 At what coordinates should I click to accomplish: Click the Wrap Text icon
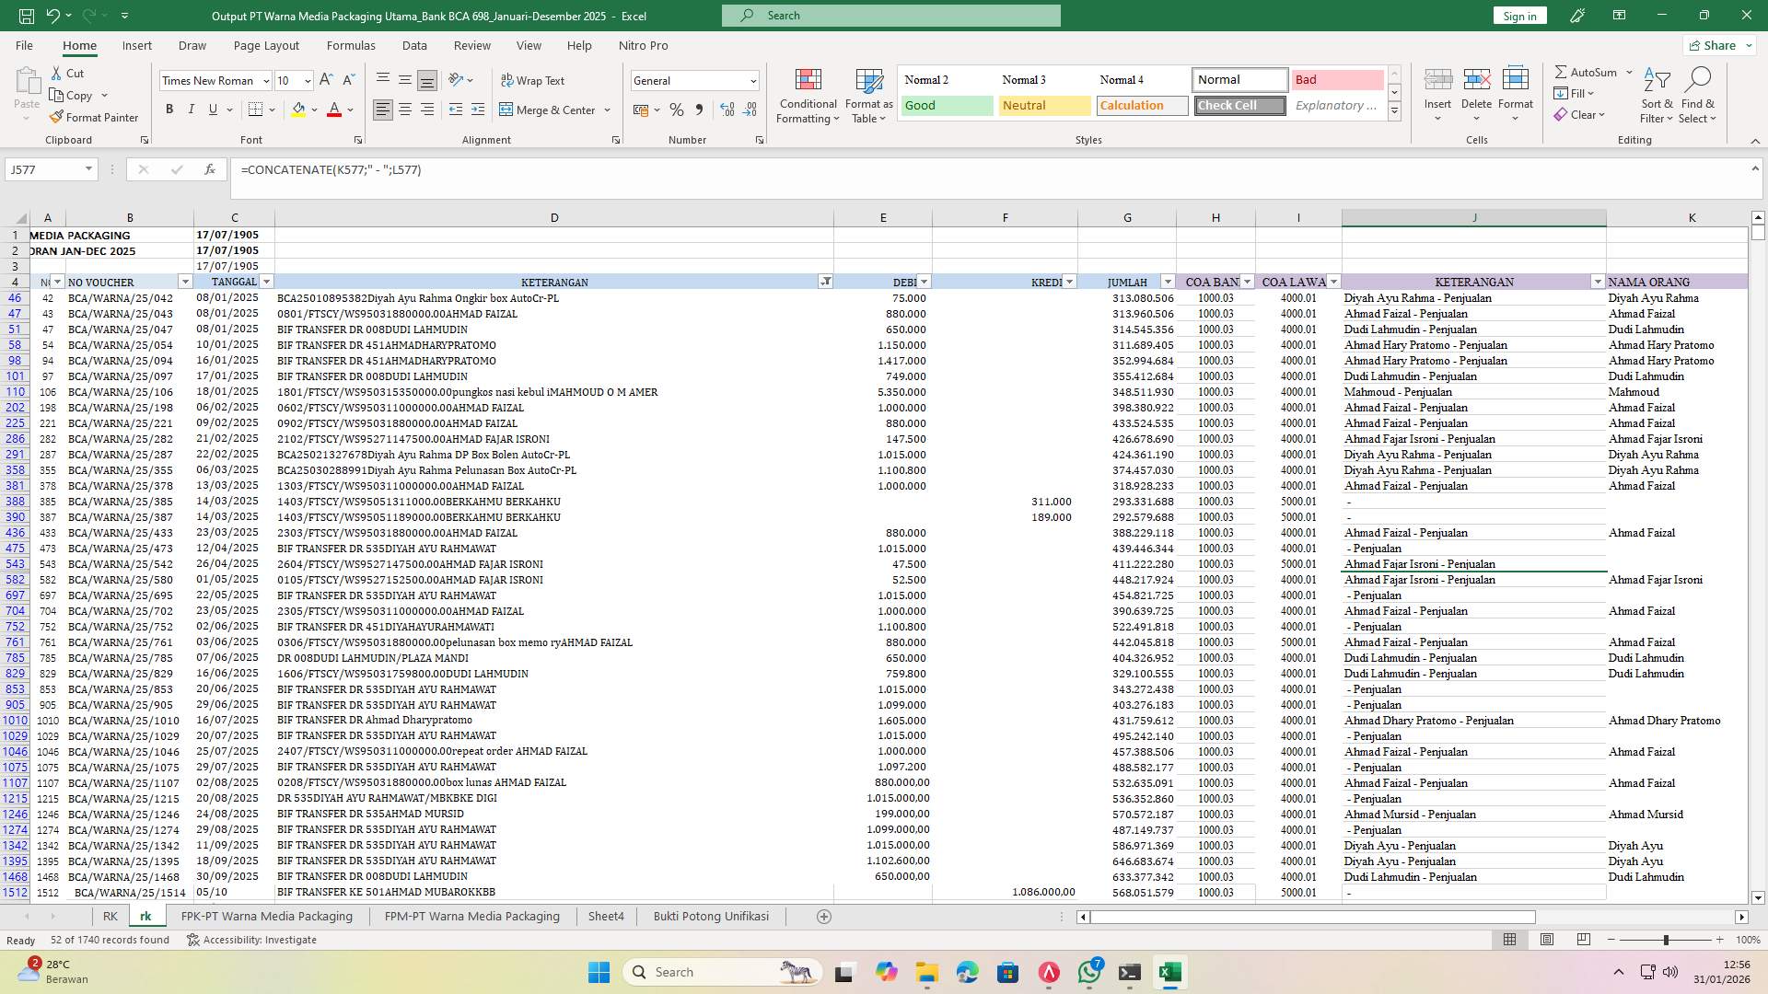507,81
